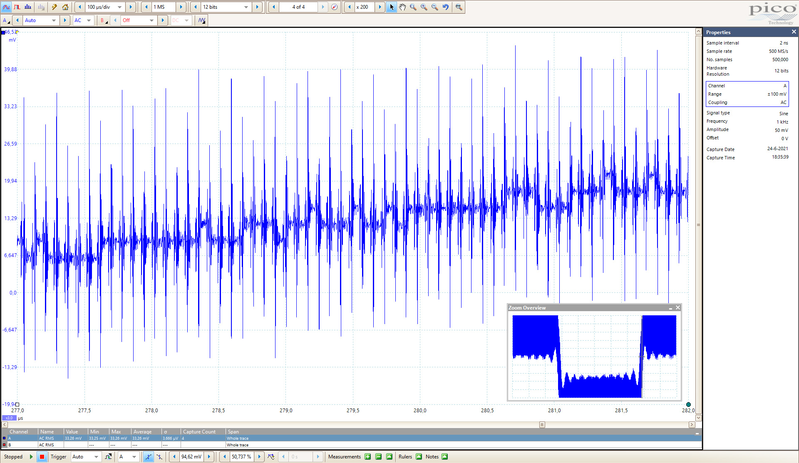Toggle Rulers legend icon
This screenshot has height=463, width=799.
(x=419, y=457)
